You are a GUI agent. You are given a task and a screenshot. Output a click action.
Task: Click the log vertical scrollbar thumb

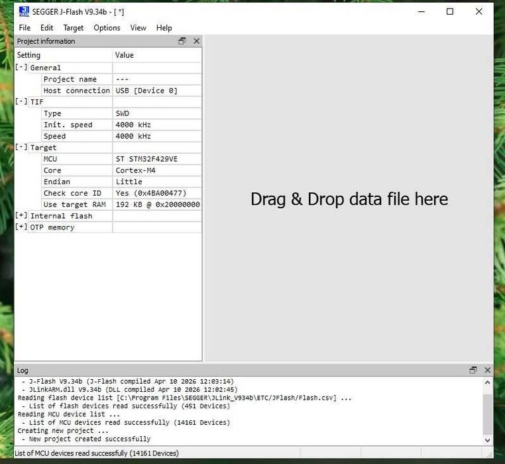point(488,414)
